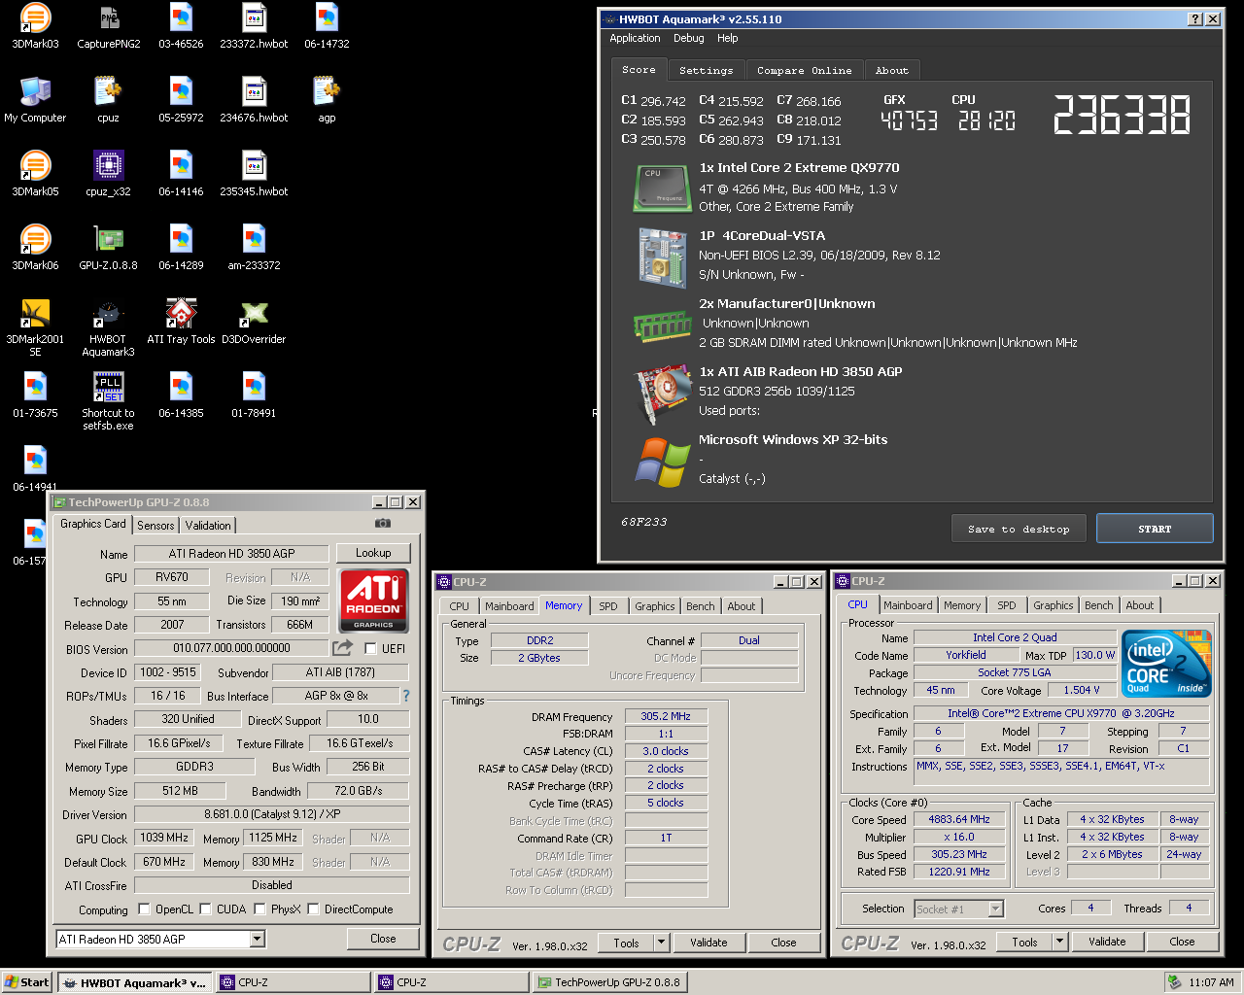The width and height of the screenshot is (1244, 995).
Task: Open the 233372.hwbot file icon
Action: [254, 25]
